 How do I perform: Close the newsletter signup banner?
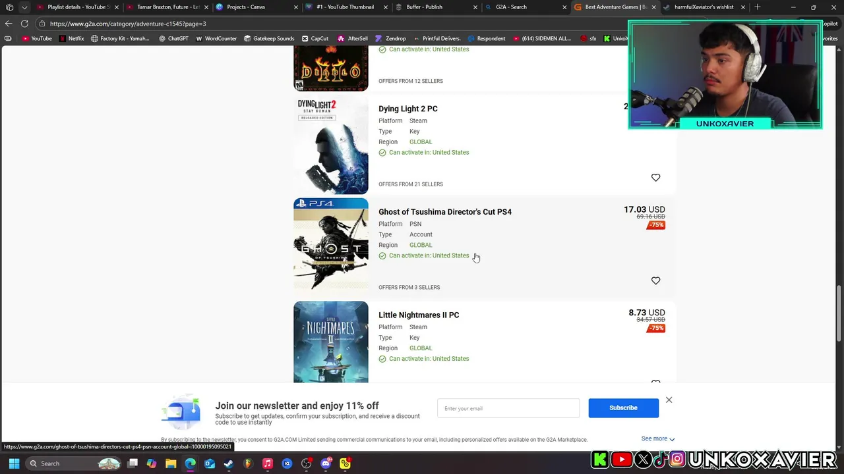[x=669, y=400]
